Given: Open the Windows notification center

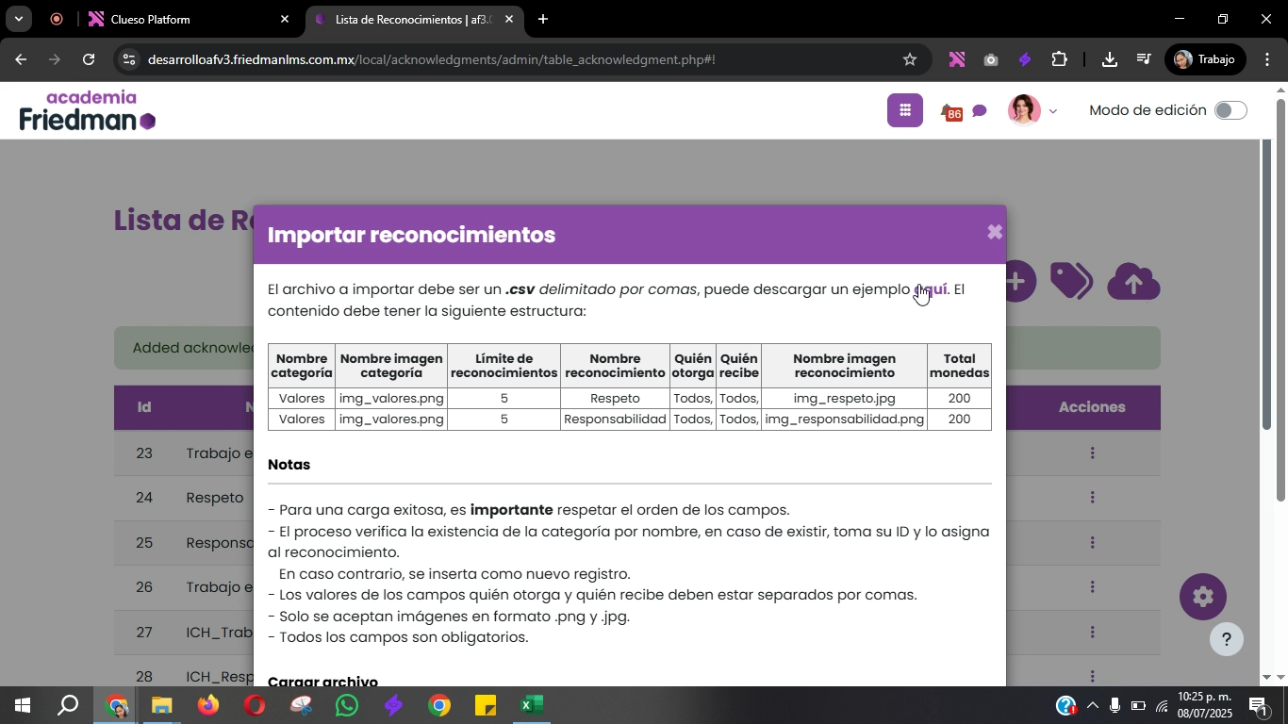Looking at the screenshot, I should coord(1258,706).
